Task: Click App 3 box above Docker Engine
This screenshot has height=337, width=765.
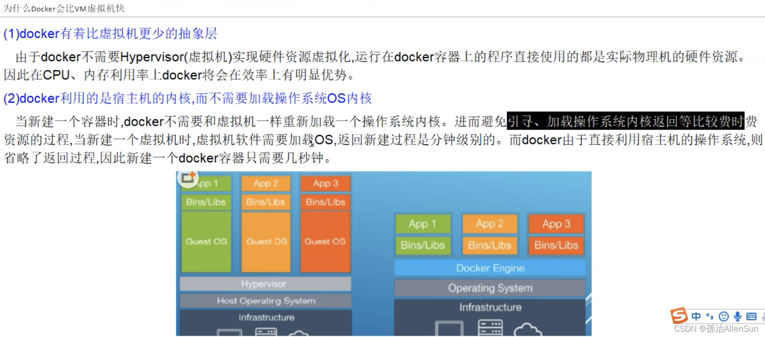Action: coord(556,224)
